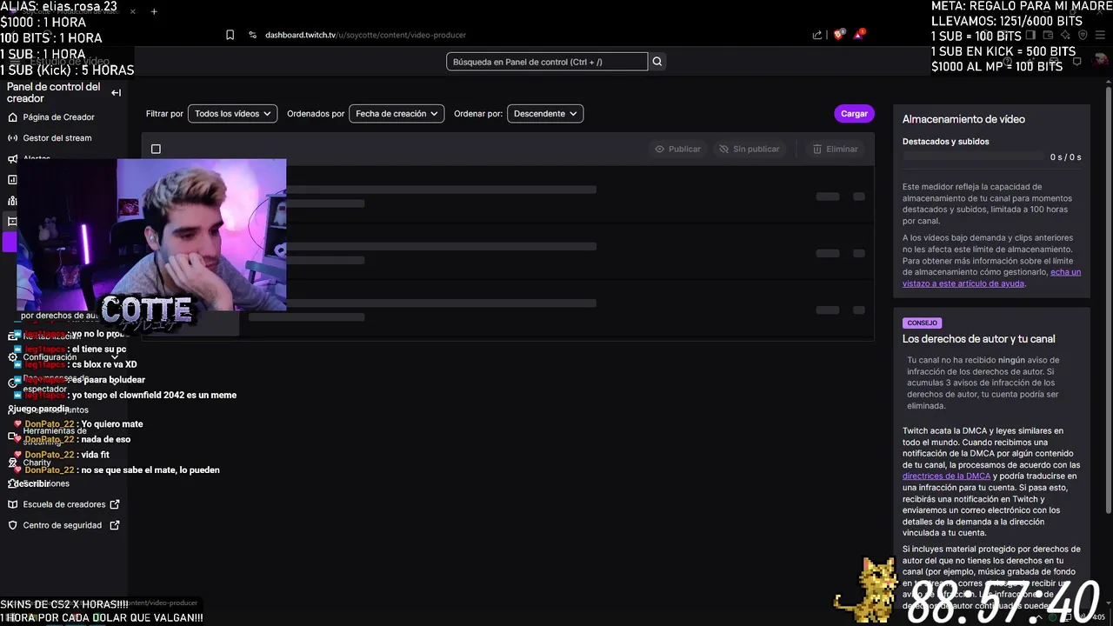The width and height of the screenshot is (1113, 626).
Task: Click the '0 s / 0 s' storage value
Action: (x=1065, y=157)
